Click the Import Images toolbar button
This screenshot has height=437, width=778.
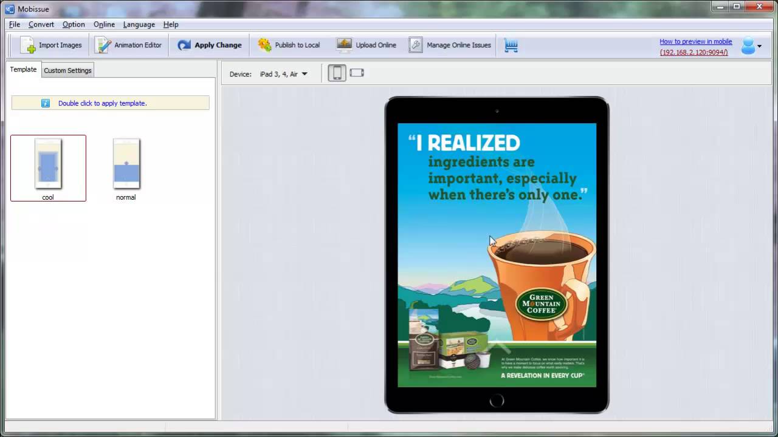tap(50, 45)
